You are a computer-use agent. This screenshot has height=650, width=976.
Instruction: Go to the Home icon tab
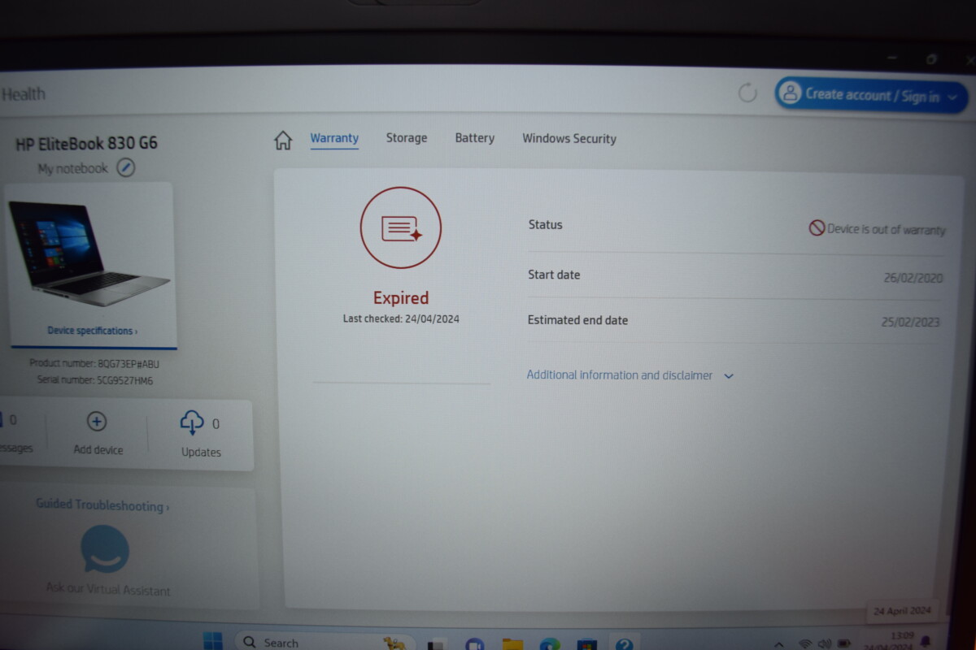282,141
